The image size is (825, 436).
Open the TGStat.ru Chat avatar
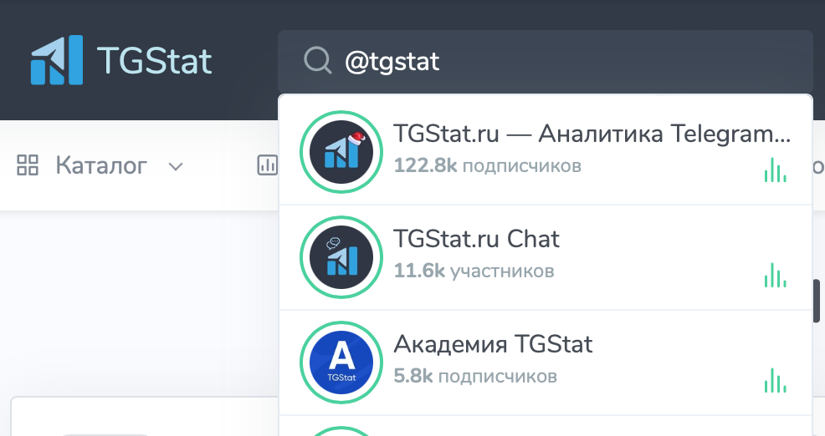click(x=341, y=257)
